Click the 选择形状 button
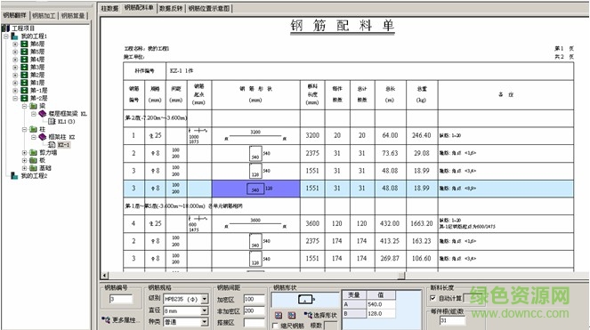 click(320, 316)
